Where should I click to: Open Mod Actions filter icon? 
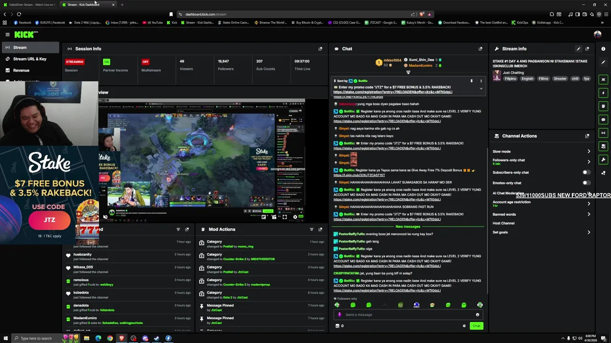pos(312,229)
